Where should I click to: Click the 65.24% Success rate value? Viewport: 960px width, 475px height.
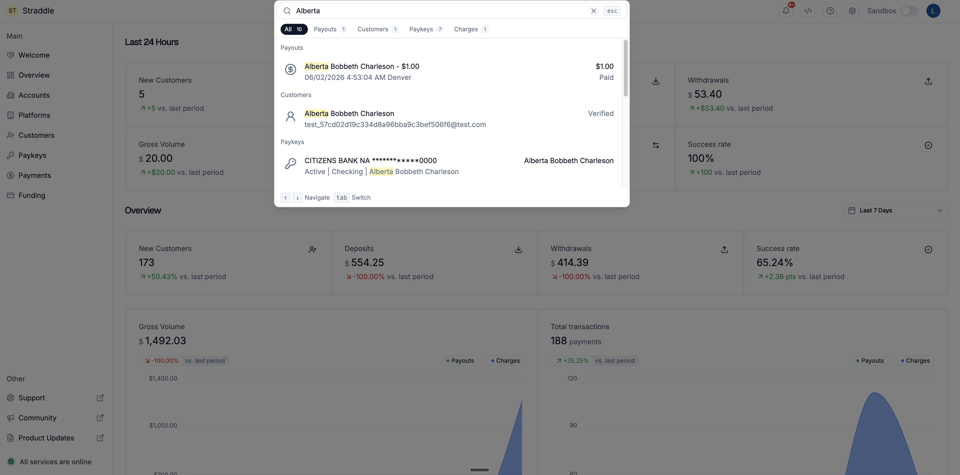click(x=774, y=263)
